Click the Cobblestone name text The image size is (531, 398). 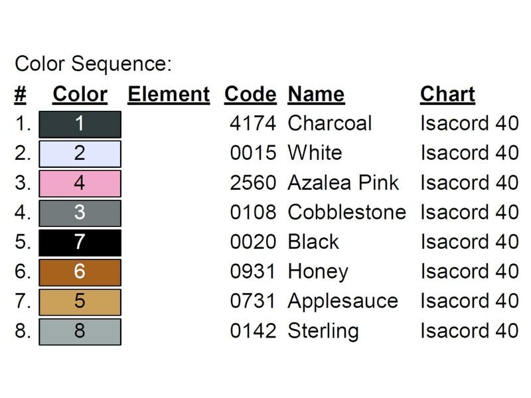[346, 212]
